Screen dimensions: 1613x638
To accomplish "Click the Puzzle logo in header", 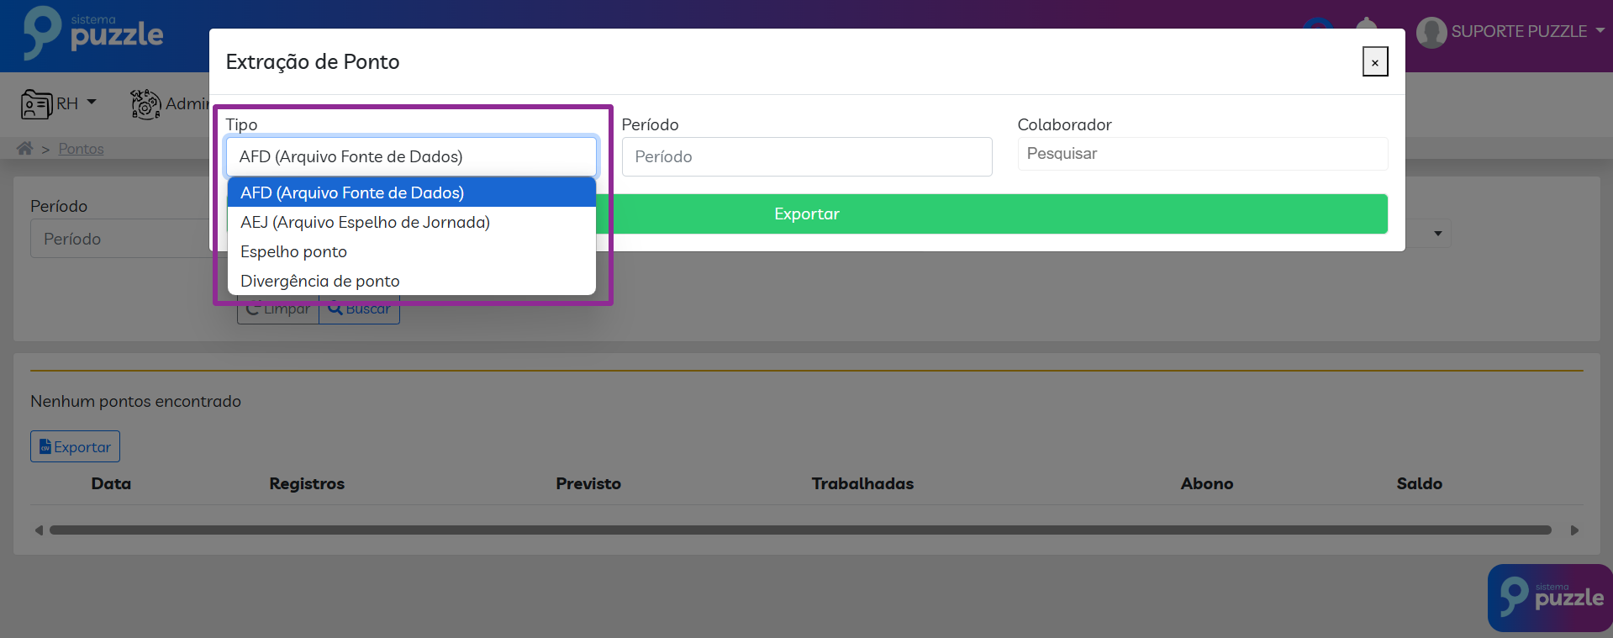I will click(92, 34).
